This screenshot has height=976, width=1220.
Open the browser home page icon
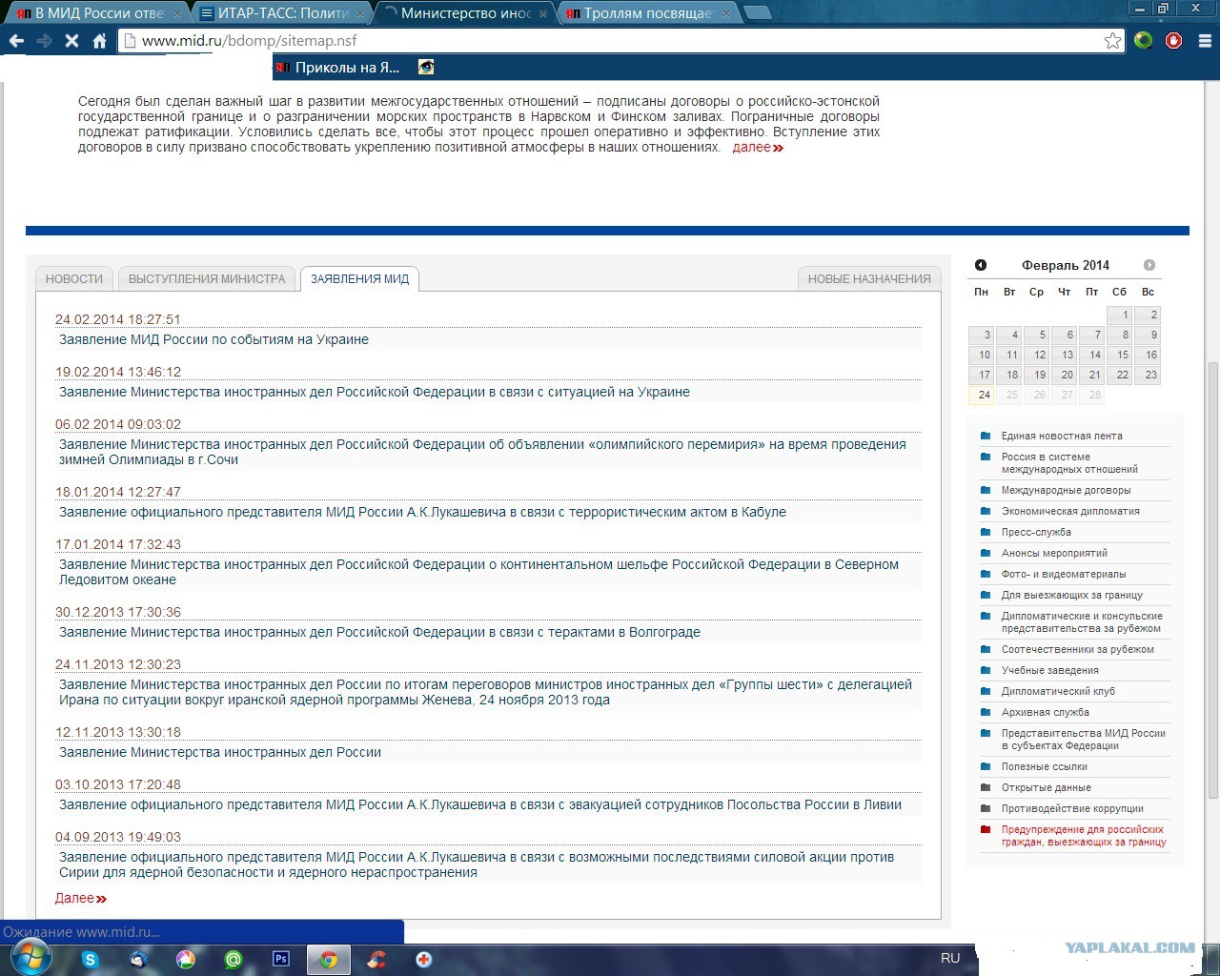tap(99, 41)
